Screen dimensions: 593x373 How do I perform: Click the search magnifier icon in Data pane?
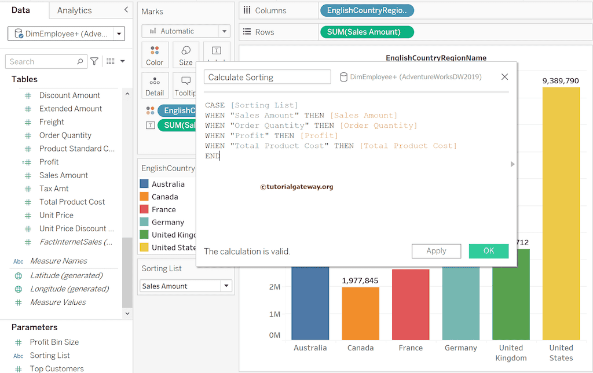coord(80,61)
